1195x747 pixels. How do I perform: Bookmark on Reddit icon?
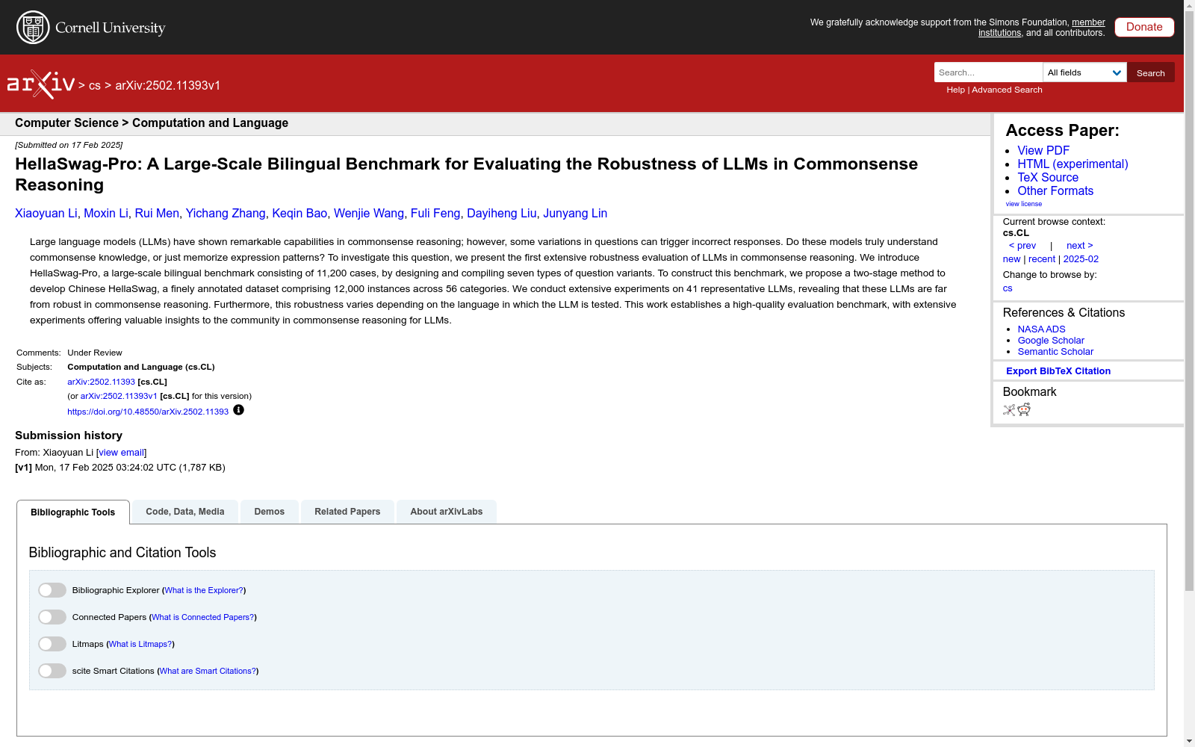[x=1024, y=409]
